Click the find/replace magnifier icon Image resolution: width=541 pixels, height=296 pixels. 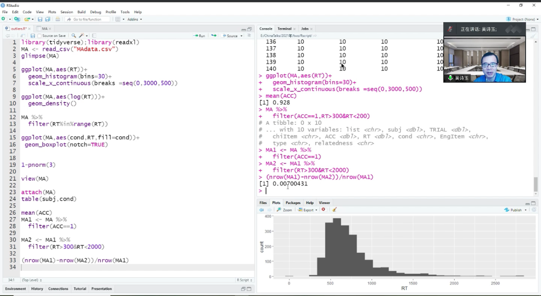click(x=73, y=36)
